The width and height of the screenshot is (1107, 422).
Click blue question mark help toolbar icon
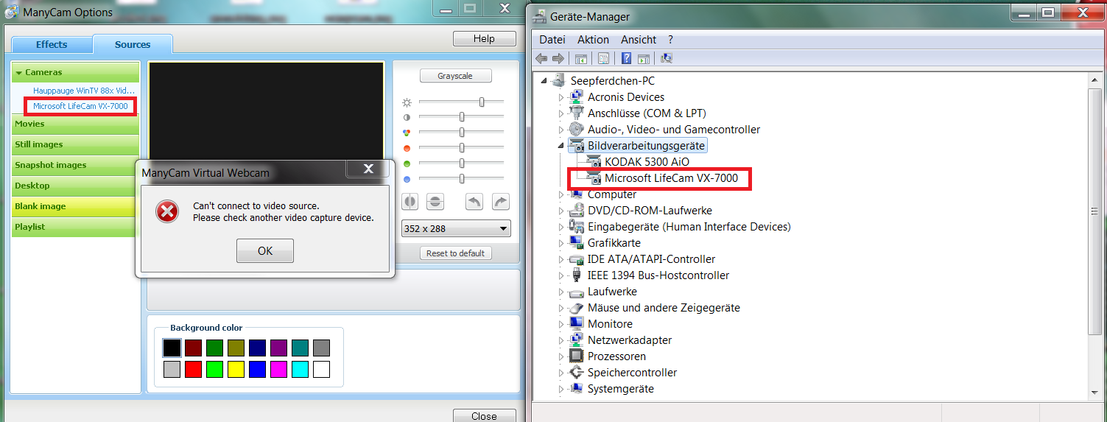coord(626,58)
